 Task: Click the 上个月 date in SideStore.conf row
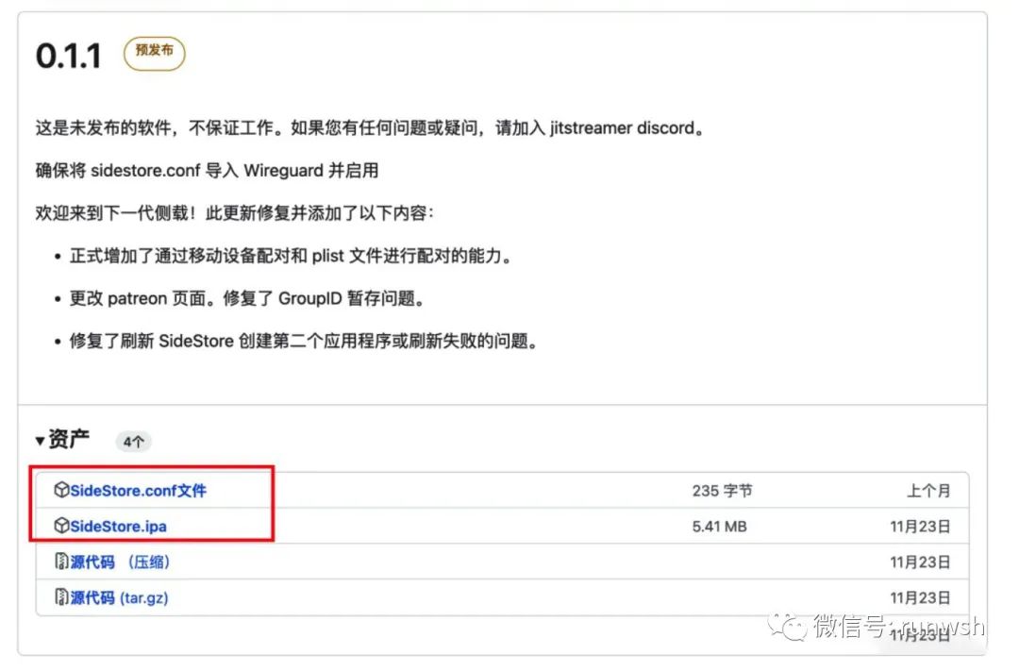point(928,491)
